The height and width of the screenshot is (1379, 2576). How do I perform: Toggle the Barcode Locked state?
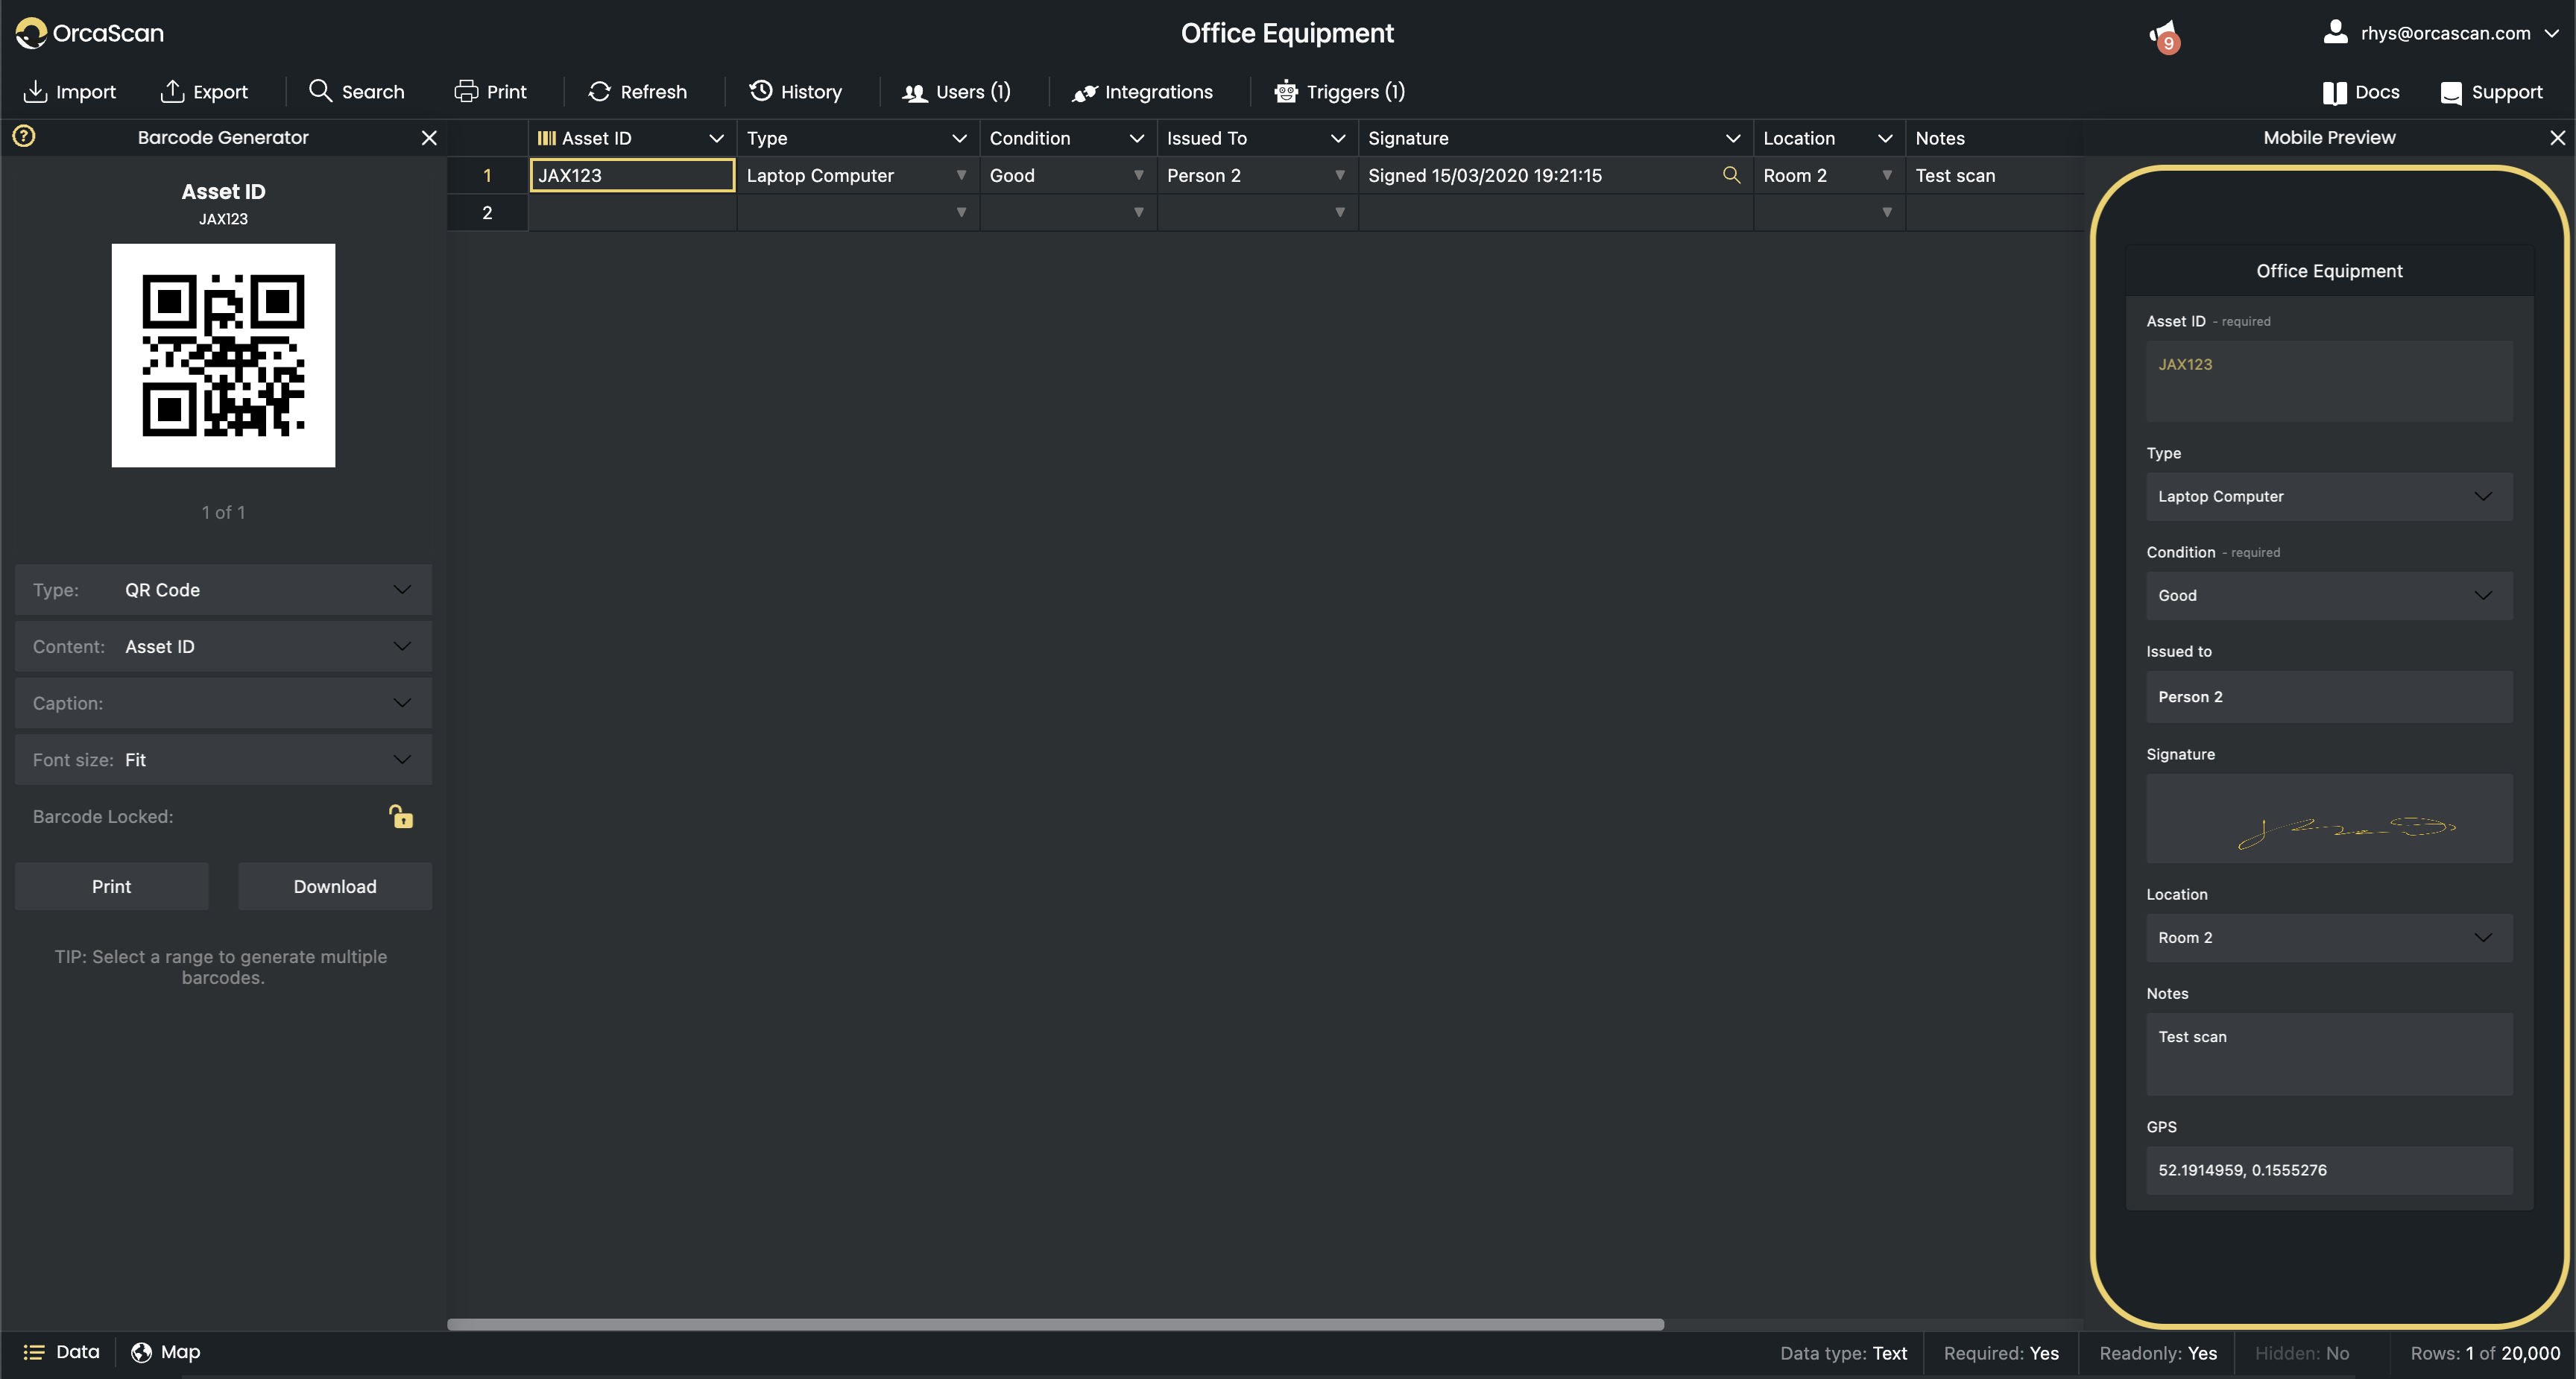[400, 816]
